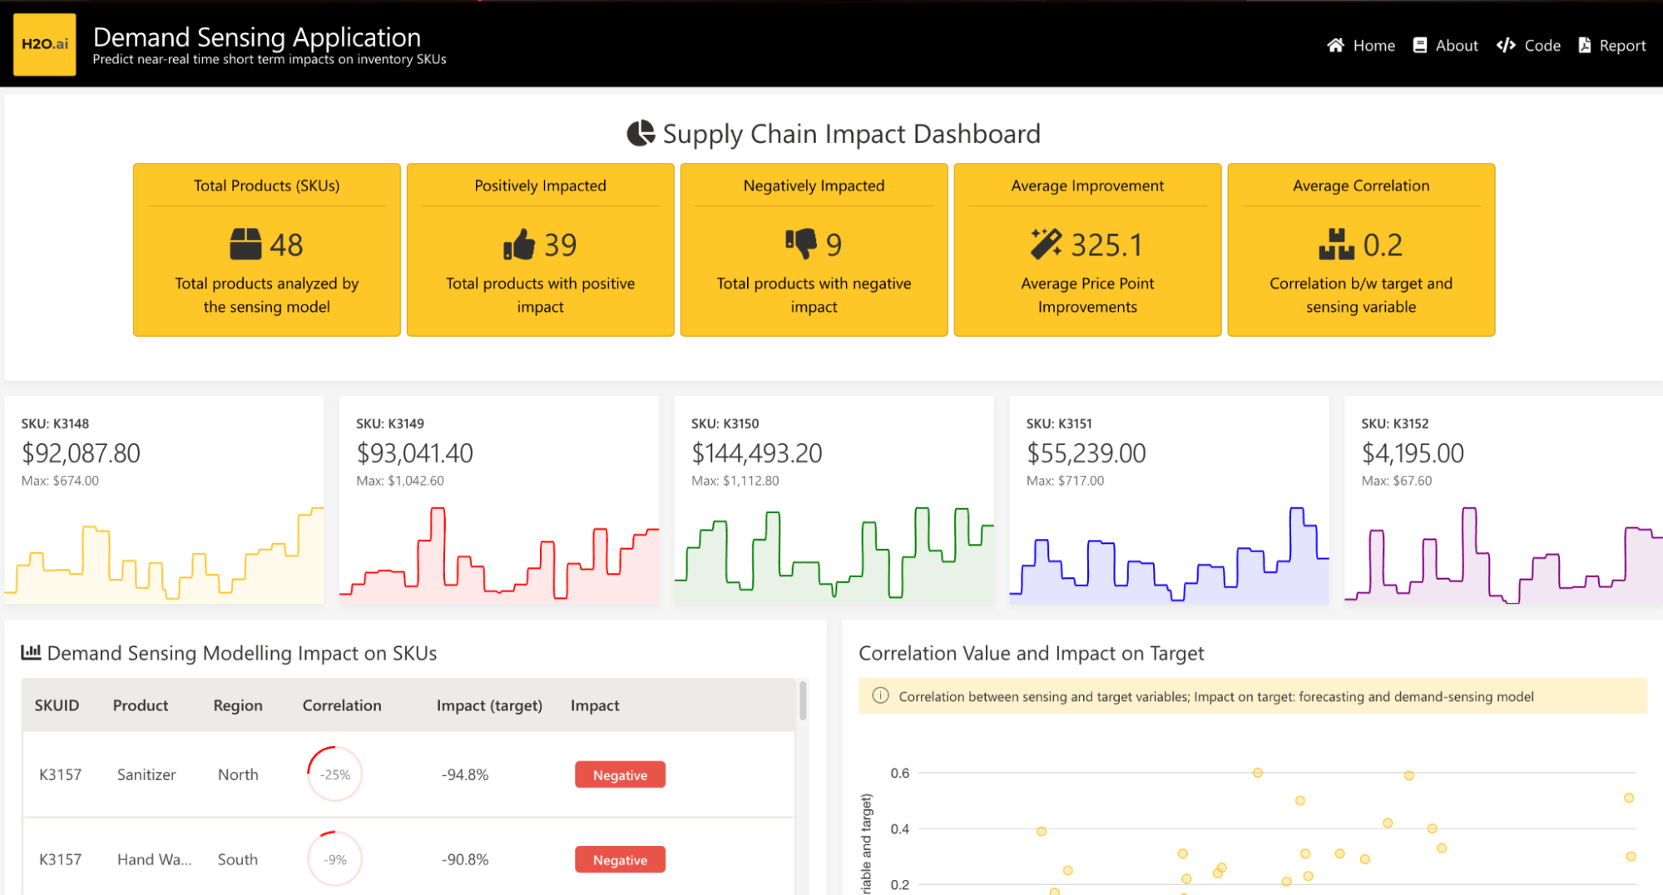Click the -25% correlation progress circle
This screenshot has width=1663, height=895.
(x=335, y=774)
